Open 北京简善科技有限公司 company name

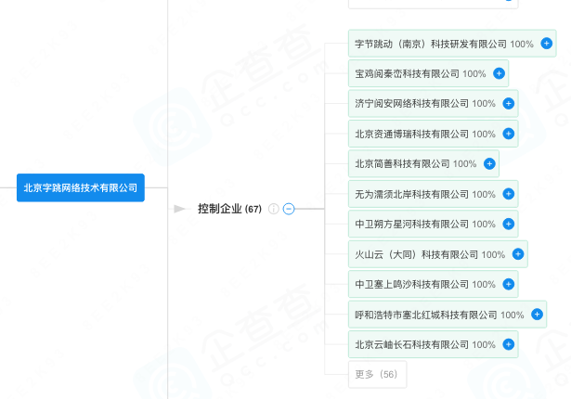(x=402, y=164)
